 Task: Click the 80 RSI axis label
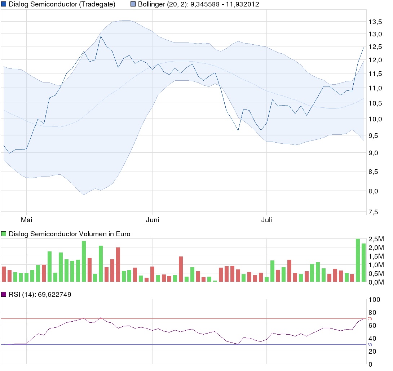click(372, 313)
